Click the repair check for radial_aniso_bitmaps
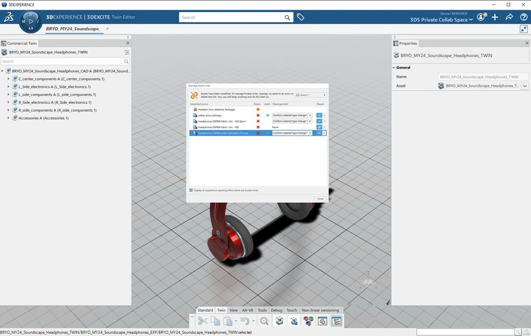The image size is (531, 336). (x=319, y=115)
